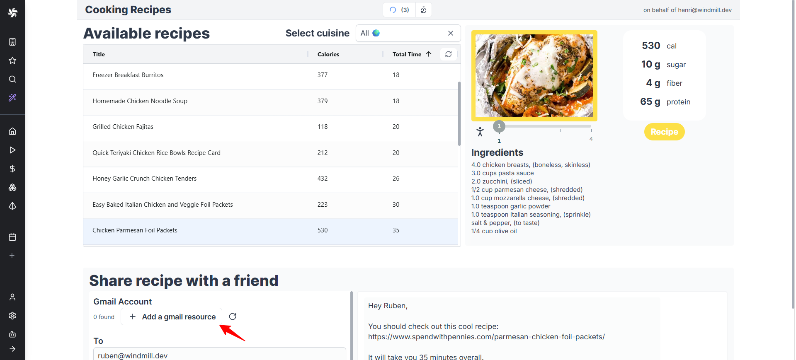Select Honey Garlic Crunch Chicken Tenders row
Screen dimensions: 796x360
[270, 180]
